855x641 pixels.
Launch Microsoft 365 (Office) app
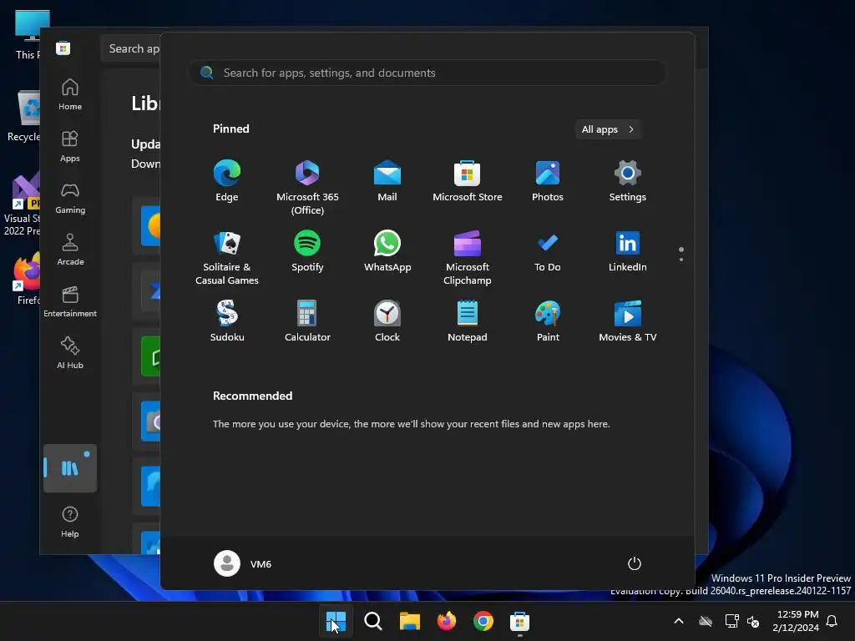307,187
